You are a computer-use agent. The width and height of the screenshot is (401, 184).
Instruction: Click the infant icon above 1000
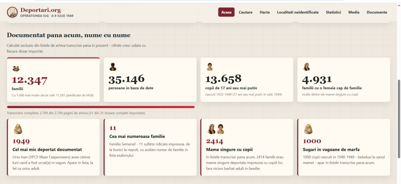[x=308, y=129]
